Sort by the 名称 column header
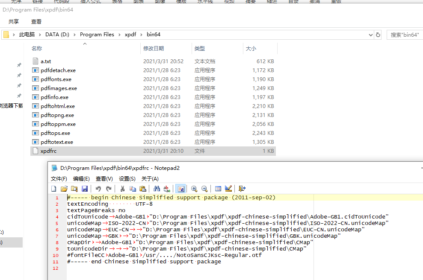 tap(37, 48)
